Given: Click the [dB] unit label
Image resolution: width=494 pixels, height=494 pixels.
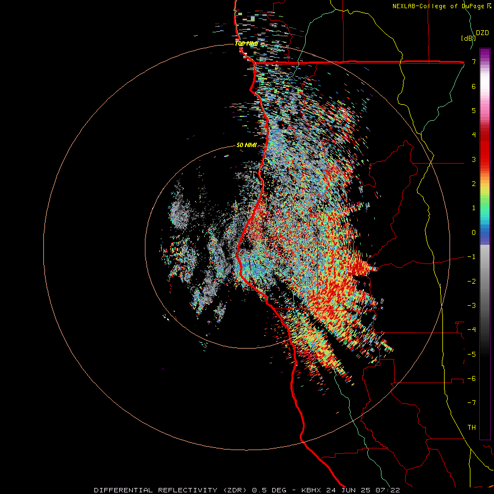Looking at the screenshot, I should pyautogui.click(x=468, y=38).
